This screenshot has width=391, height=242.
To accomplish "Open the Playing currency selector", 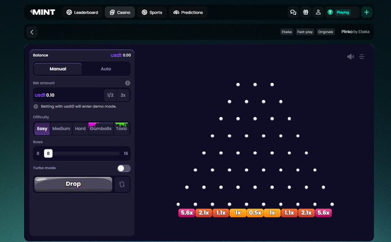I will (342, 12).
